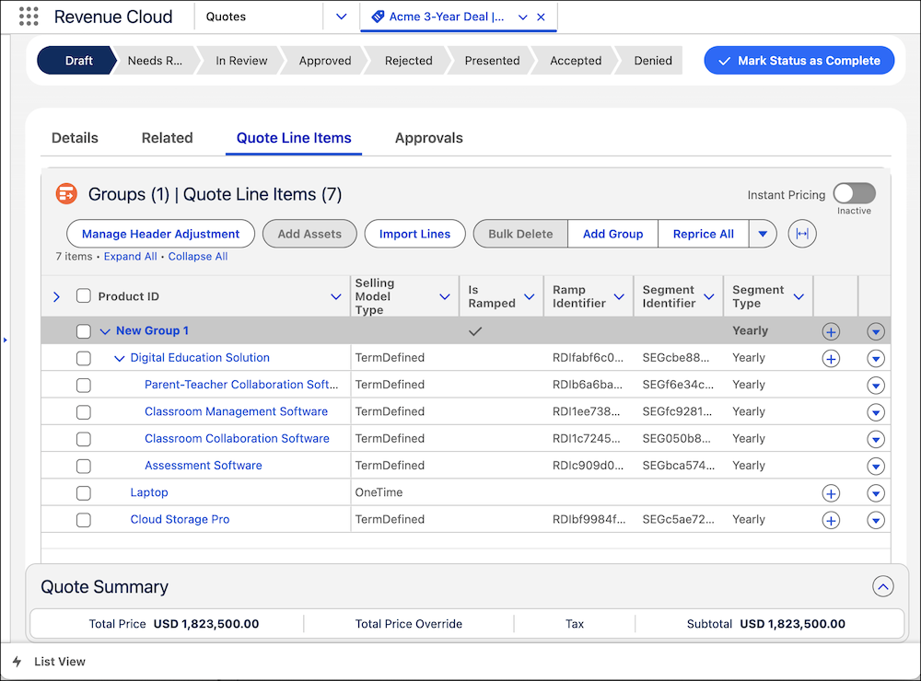This screenshot has height=681, width=921.
Task: Check the Laptop row checkbox
Action: (84, 493)
